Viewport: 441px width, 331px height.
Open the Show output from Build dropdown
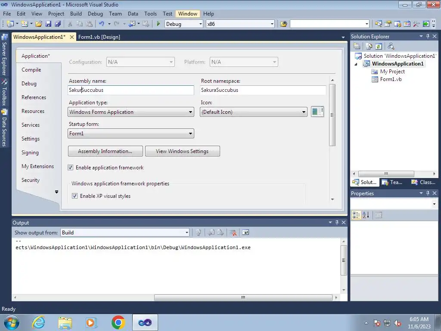pos(125,232)
